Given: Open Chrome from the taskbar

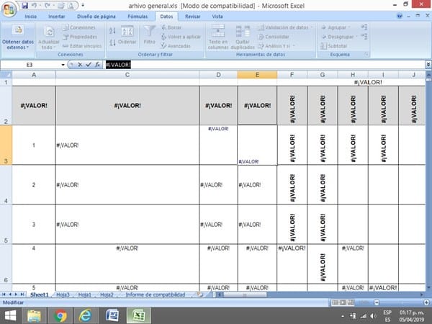Looking at the screenshot, I should (x=60, y=315).
